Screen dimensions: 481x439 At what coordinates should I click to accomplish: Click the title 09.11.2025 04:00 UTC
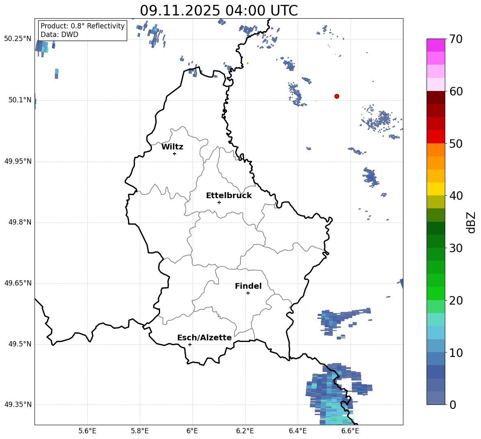click(x=219, y=11)
